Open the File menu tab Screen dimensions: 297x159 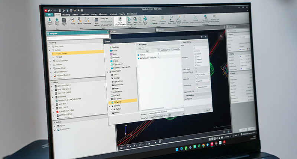click(x=49, y=14)
